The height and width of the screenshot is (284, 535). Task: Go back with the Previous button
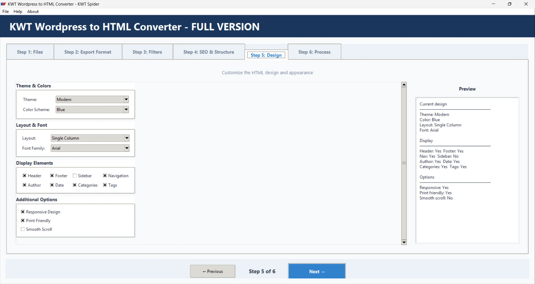[x=213, y=271]
